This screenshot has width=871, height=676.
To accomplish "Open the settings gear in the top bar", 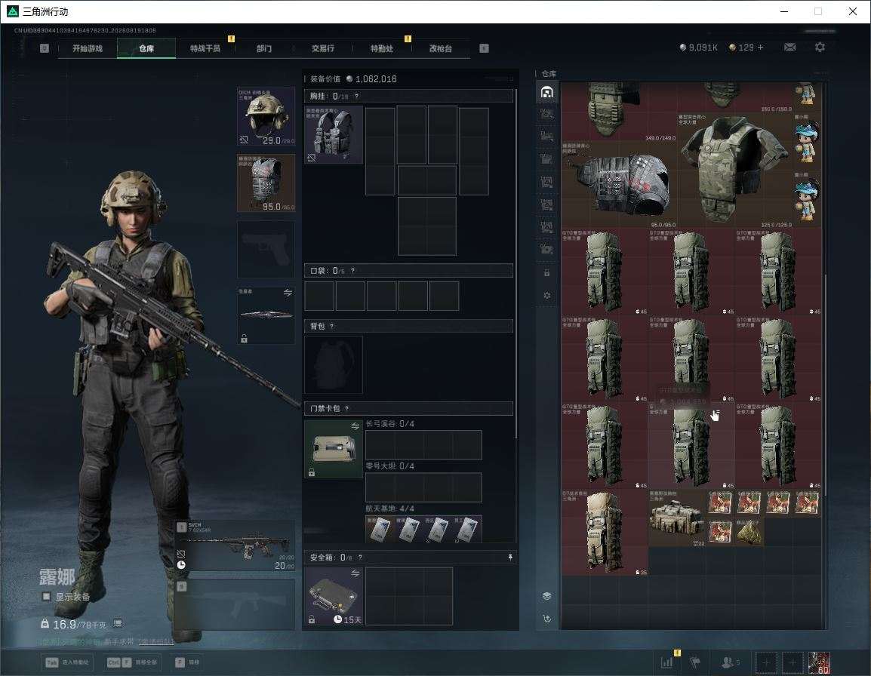I will [820, 48].
